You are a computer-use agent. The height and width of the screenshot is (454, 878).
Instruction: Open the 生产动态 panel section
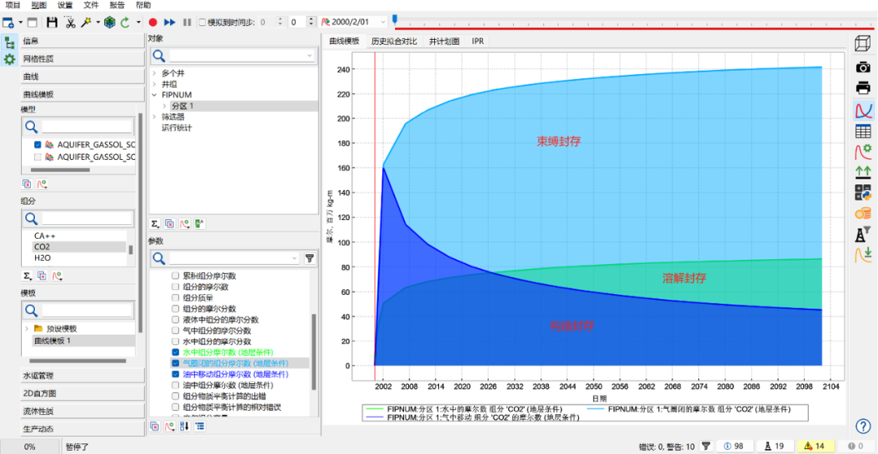[82, 429]
